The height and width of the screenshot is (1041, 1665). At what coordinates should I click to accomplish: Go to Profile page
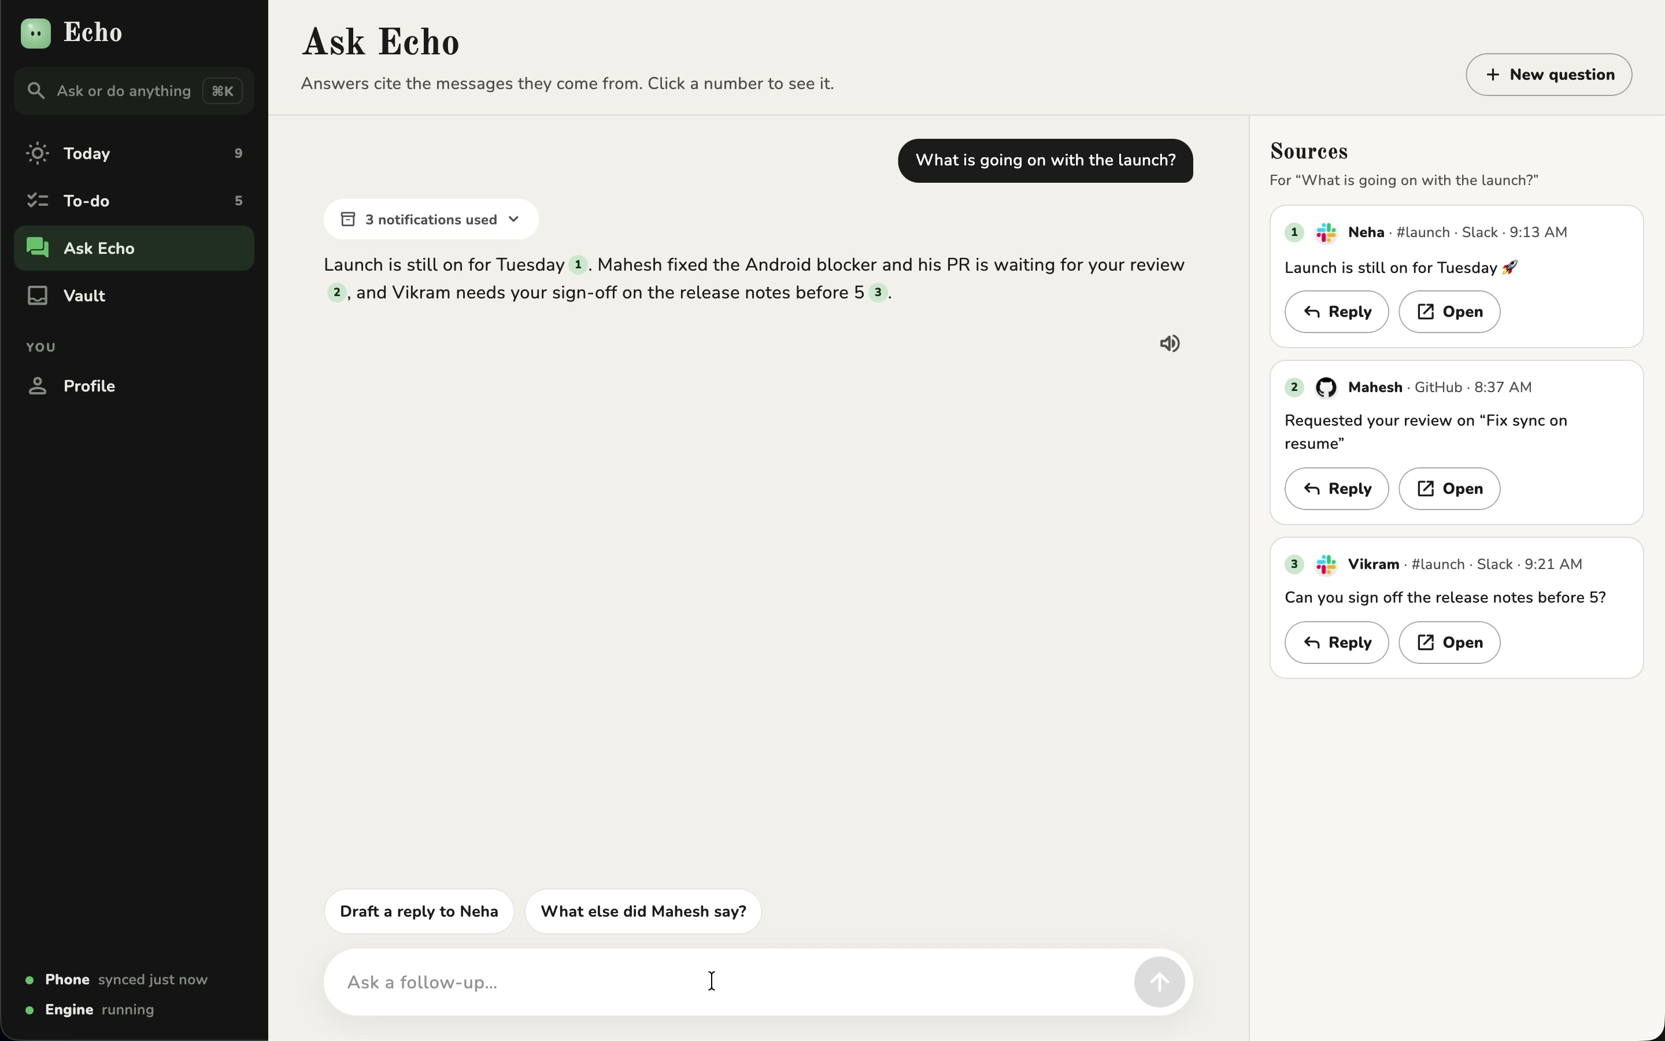coord(134,386)
